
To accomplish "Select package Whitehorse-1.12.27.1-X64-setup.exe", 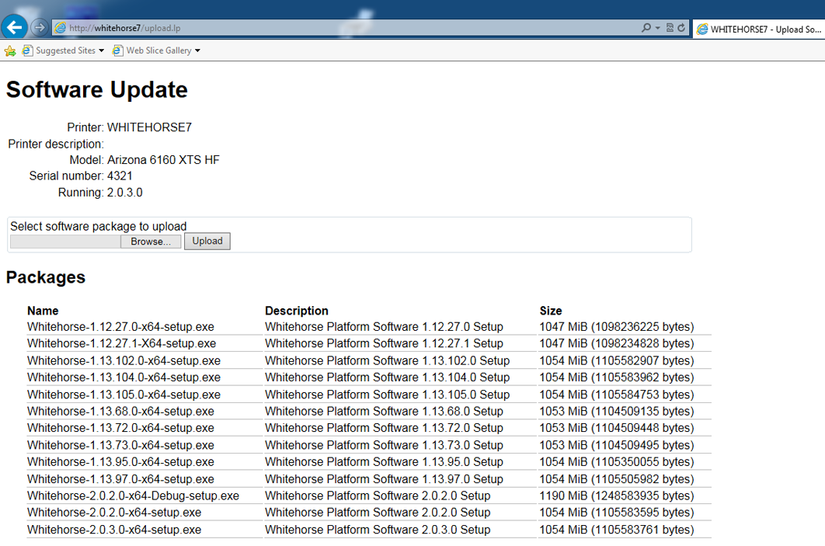I will [x=121, y=343].
